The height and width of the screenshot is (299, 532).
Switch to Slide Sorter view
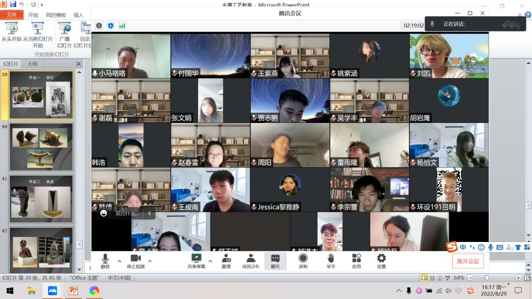(x=432, y=278)
